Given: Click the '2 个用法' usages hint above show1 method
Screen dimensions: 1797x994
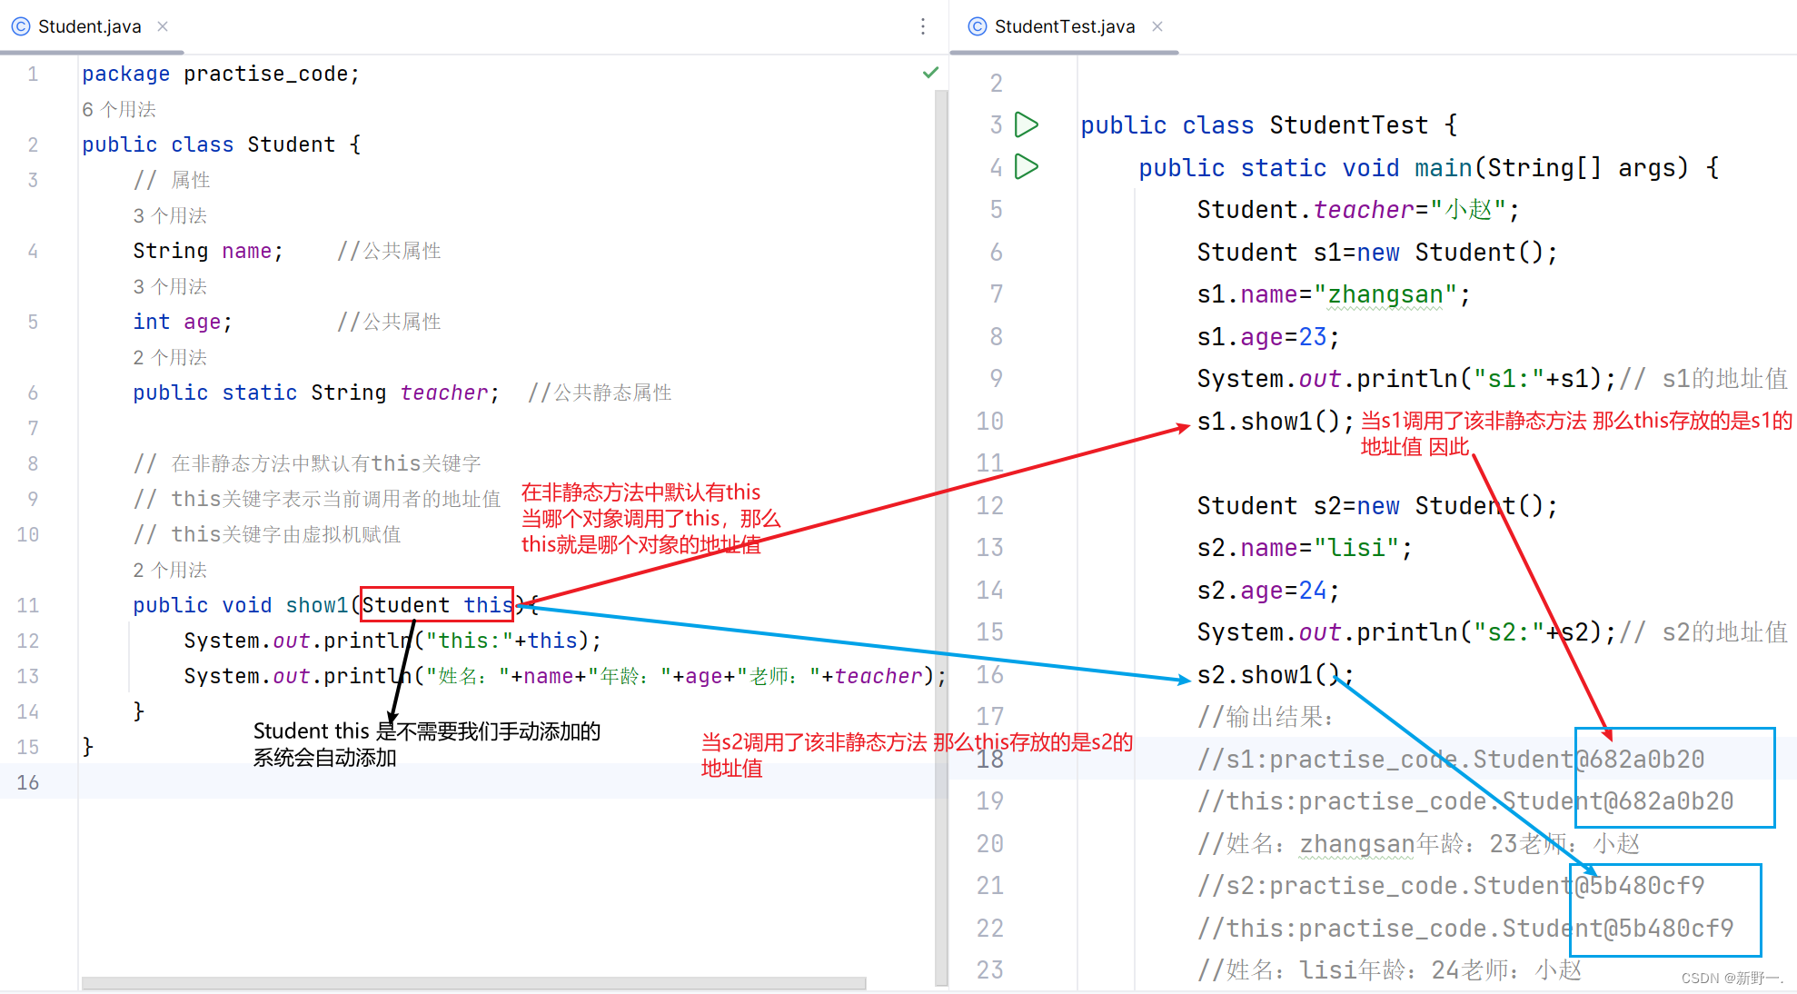Looking at the screenshot, I should pos(169,570).
